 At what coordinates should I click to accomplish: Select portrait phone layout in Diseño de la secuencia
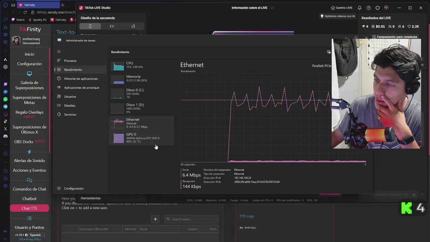click(x=90, y=26)
